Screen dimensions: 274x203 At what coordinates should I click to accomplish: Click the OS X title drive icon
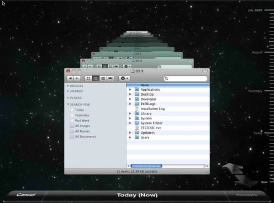[x=133, y=71]
